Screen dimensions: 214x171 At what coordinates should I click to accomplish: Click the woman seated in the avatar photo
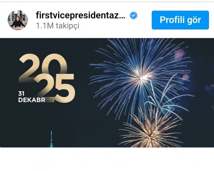(x=18, y=23)
